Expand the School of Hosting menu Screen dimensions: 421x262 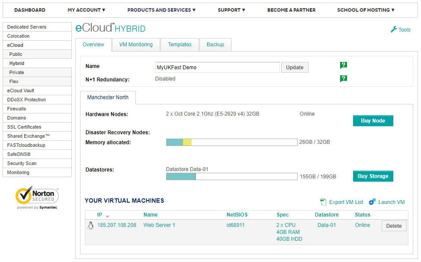[x=366, y=10]
